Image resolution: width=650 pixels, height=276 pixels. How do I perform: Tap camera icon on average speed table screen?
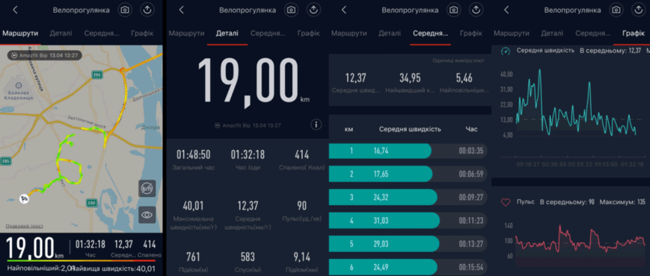454,10
